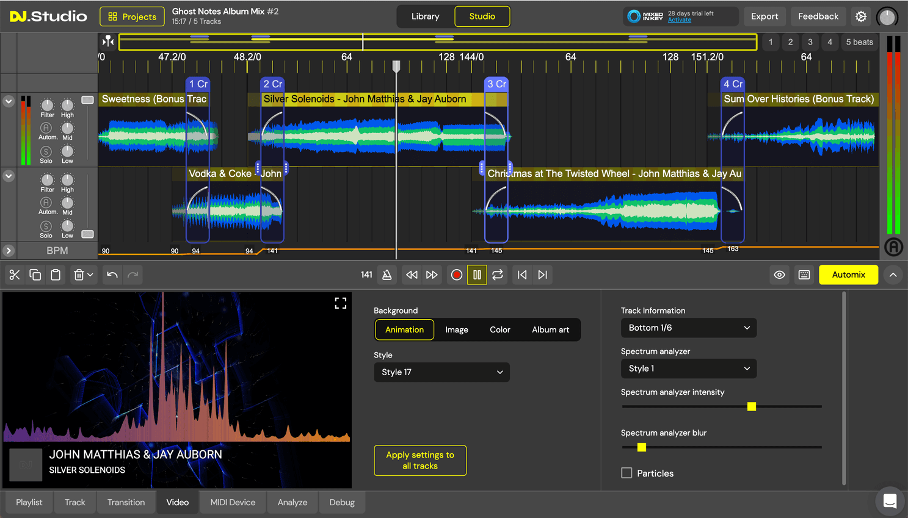Toggle Autom. on first track lane
Viewport: 908px width, 518px height.
click(46, 128)
